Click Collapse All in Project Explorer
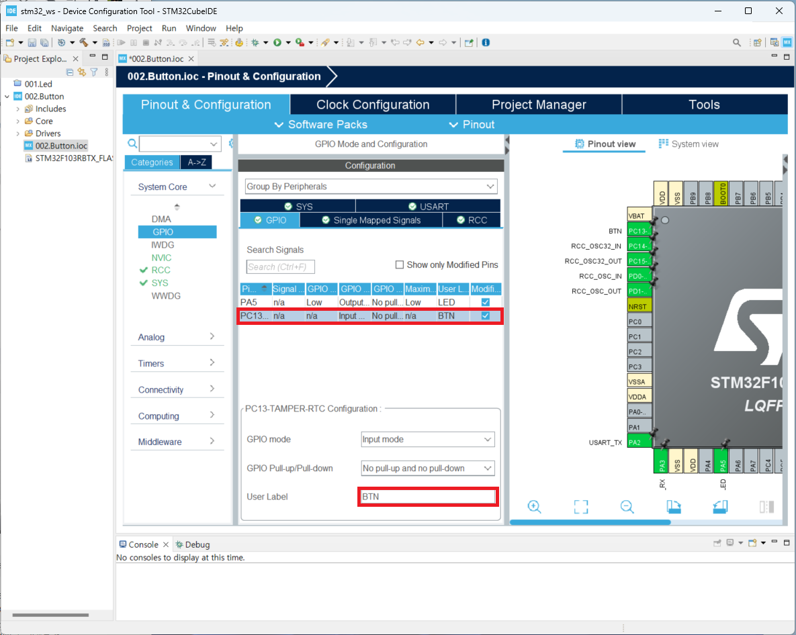 [70, 72]
